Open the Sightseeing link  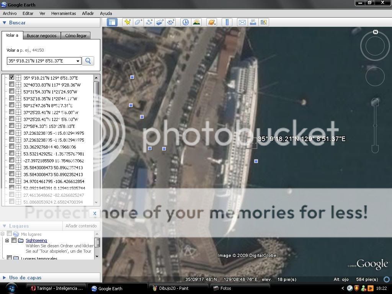coord(36,240)
